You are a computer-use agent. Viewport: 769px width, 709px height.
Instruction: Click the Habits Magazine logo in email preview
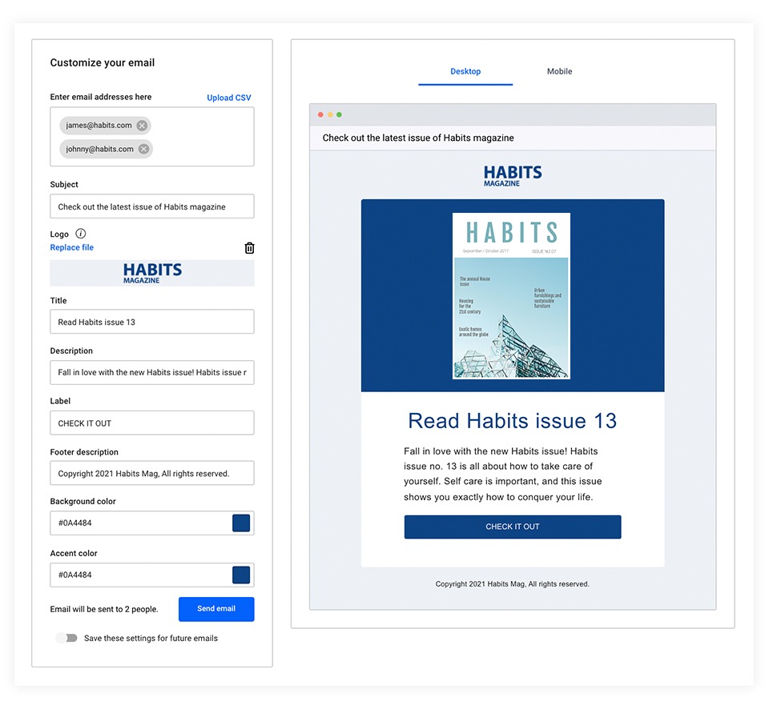point(513,176)
